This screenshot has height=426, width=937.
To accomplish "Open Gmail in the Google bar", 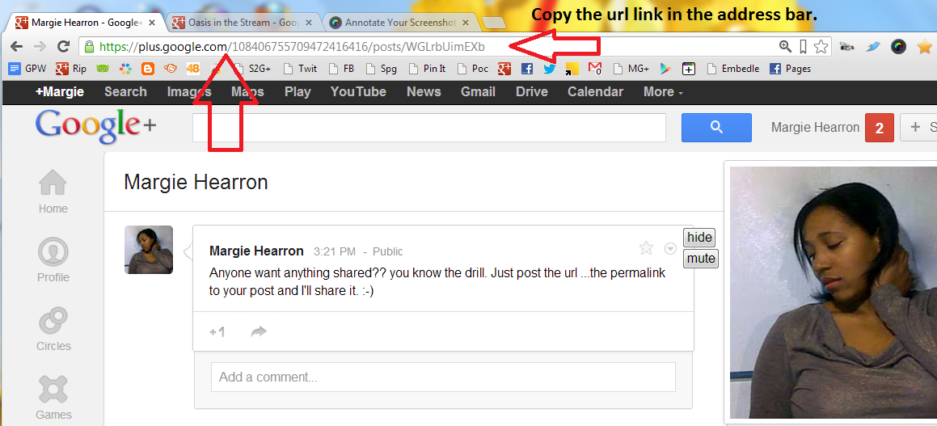I will coord(478,92).
